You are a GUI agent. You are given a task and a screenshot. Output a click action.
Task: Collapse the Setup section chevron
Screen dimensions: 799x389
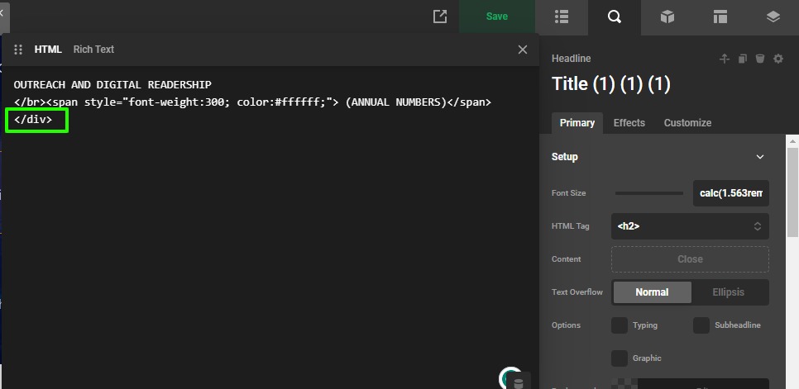(x=760, y=157)
